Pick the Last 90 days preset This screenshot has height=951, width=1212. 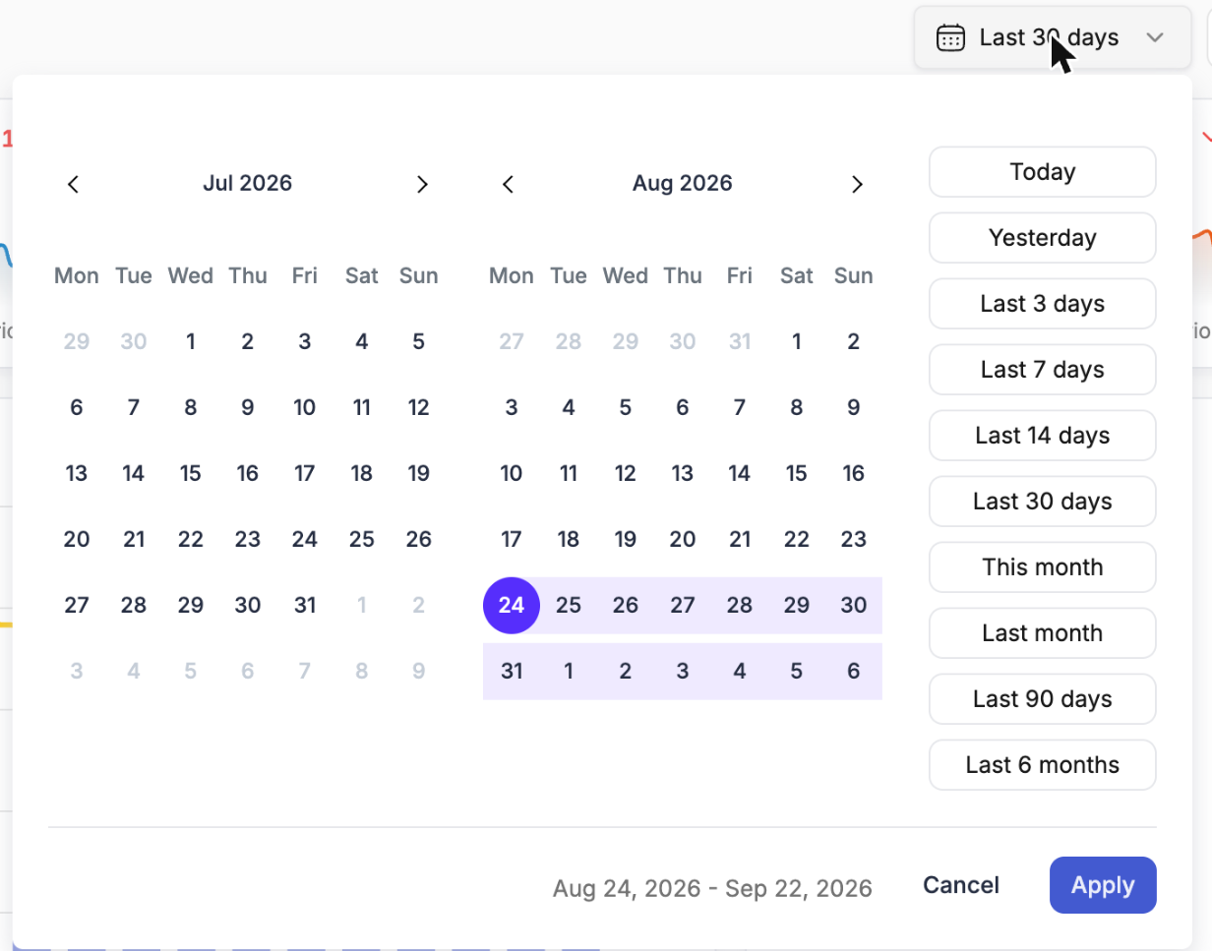[1042, 699]
